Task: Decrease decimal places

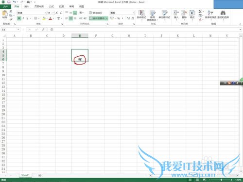Action: (133, 18)
